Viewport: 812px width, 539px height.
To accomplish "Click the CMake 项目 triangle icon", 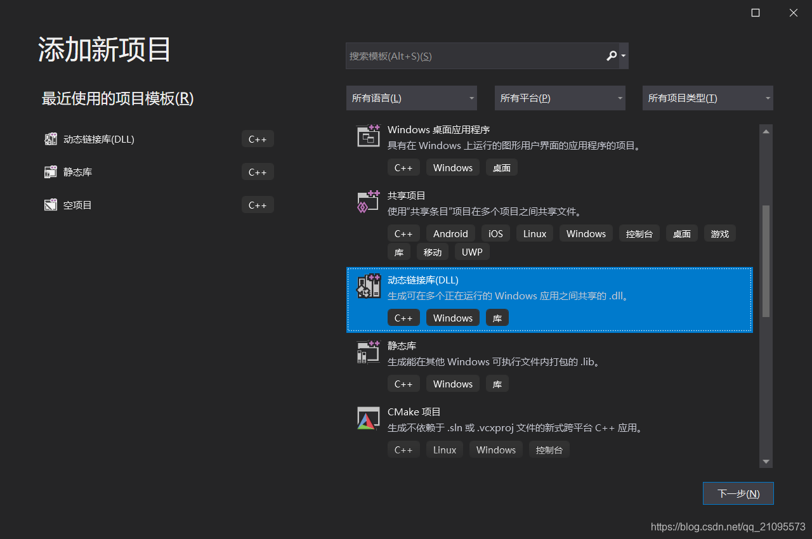I will click(x=368, y=417).
